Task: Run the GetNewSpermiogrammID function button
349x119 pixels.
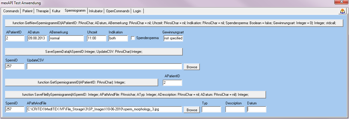Action: click(174, 23)
